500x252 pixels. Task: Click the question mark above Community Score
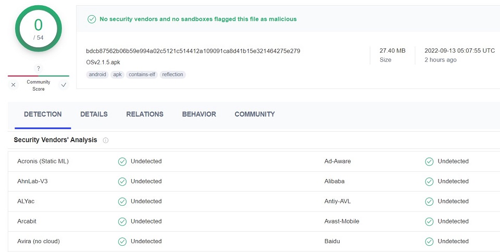(38, 68)
